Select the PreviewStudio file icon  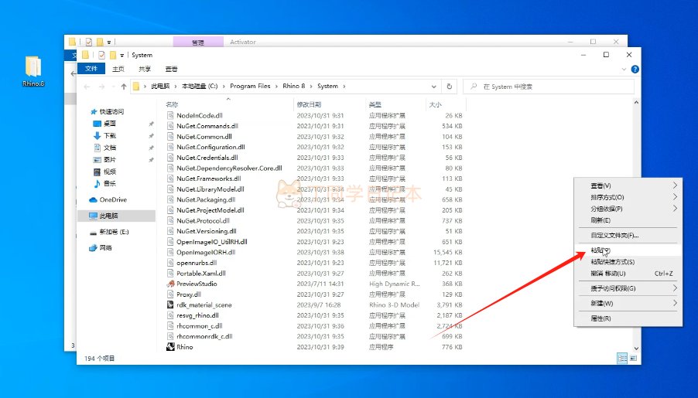point(170,284)
